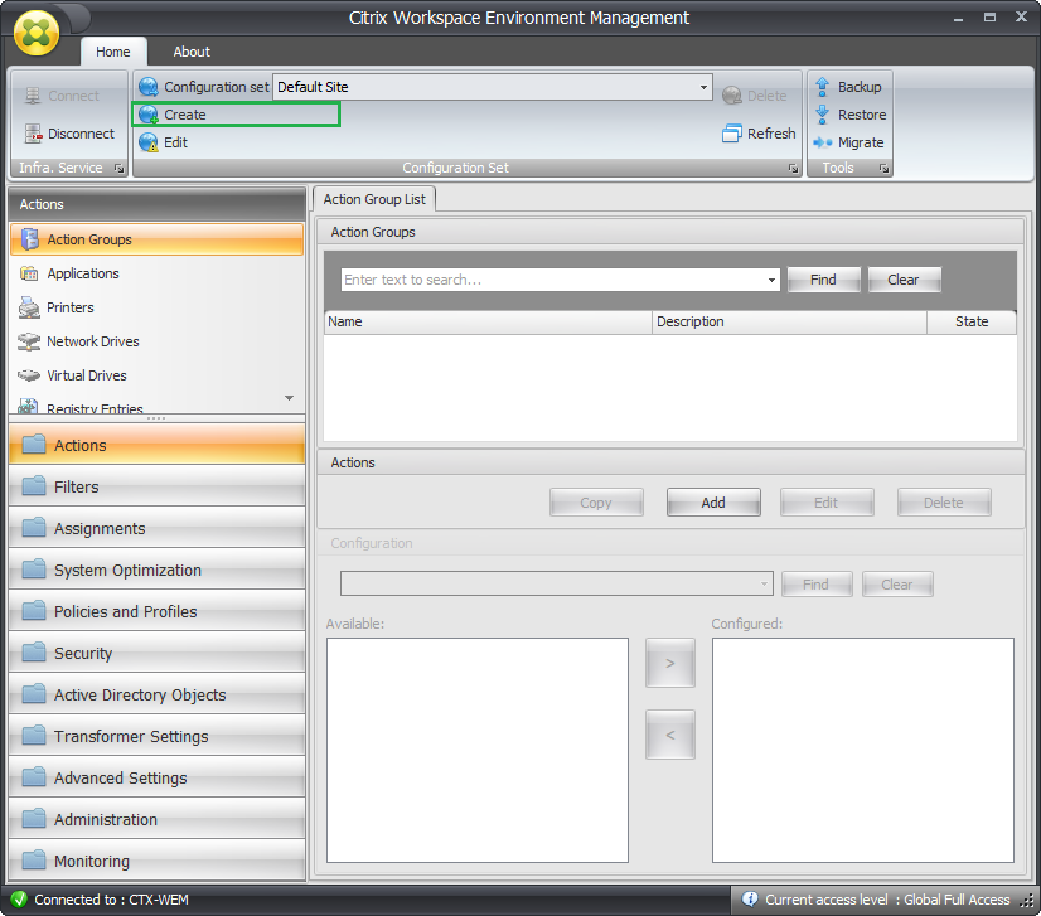Click the Restore tool icon
Screen dimensions: 1041x916
(x=822, y=115)
